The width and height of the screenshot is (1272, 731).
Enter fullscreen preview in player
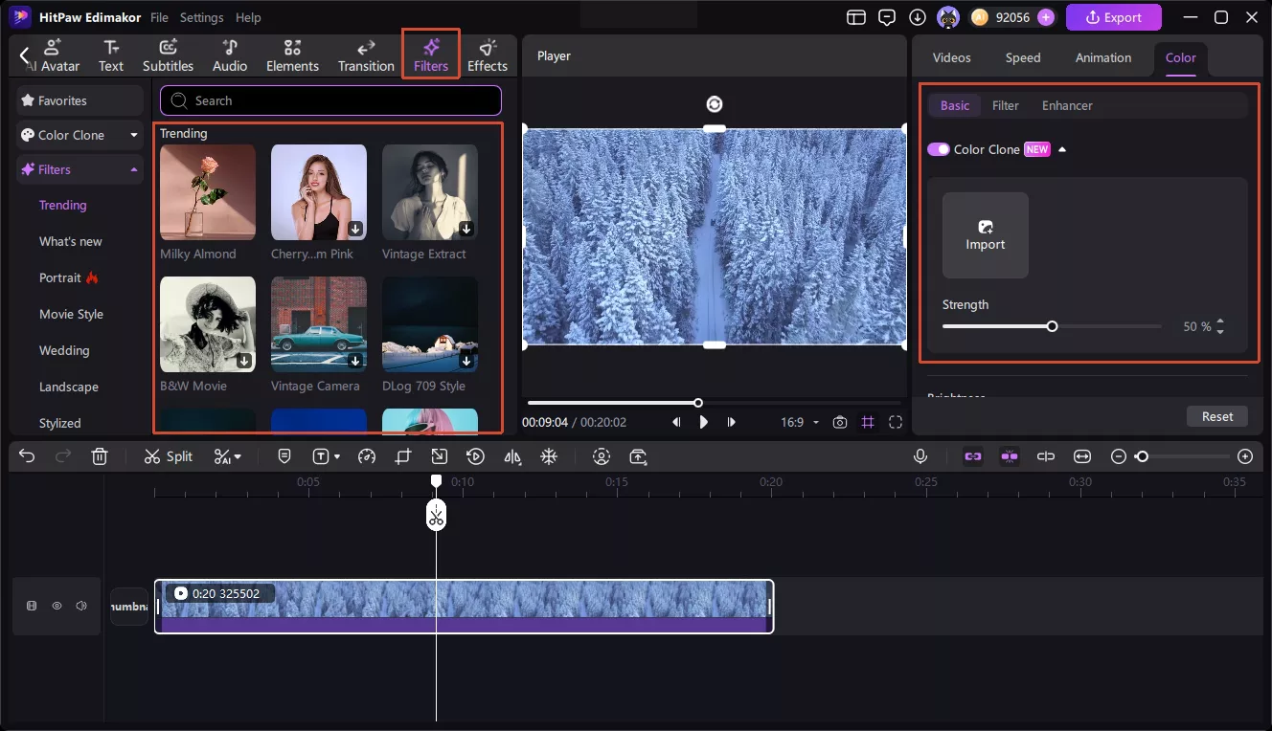click(896, 422)
